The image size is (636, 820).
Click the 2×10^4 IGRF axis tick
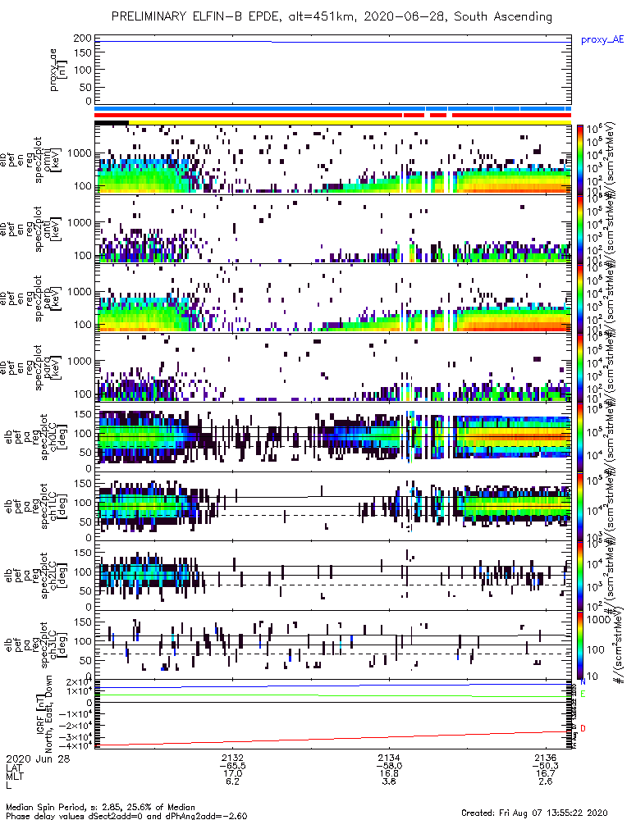coord(79,682)
